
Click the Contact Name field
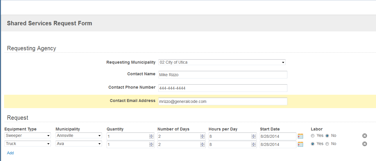(223, 75)
